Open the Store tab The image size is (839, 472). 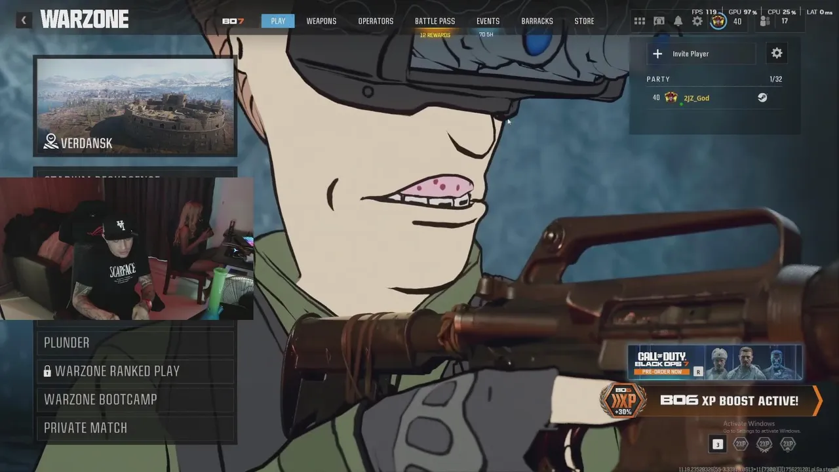click(x=584, y=21)
